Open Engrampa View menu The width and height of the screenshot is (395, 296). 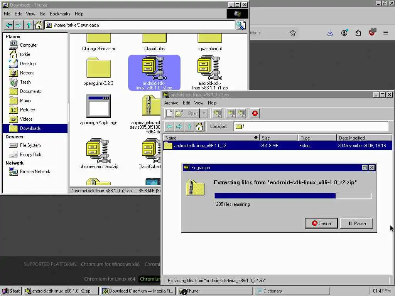point(199,103)
